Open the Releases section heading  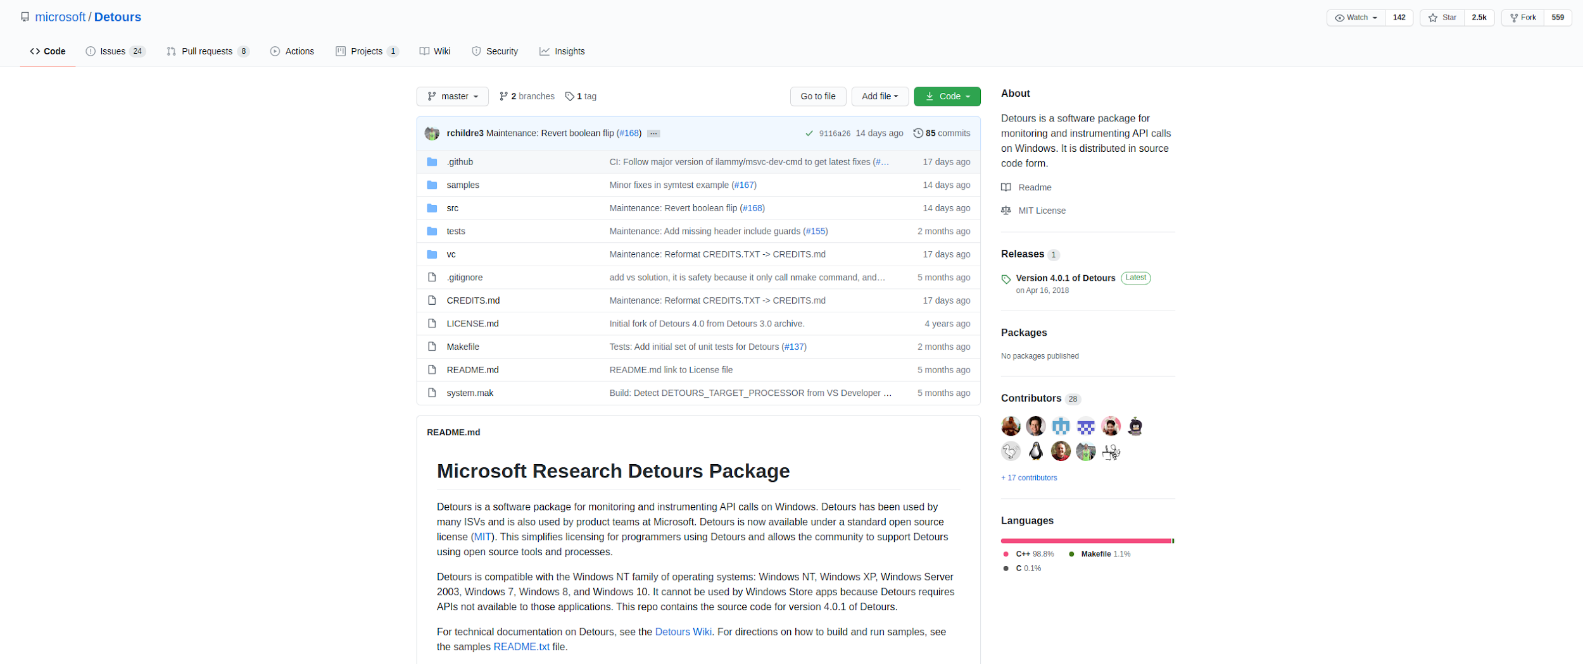tap(1022, 254)
